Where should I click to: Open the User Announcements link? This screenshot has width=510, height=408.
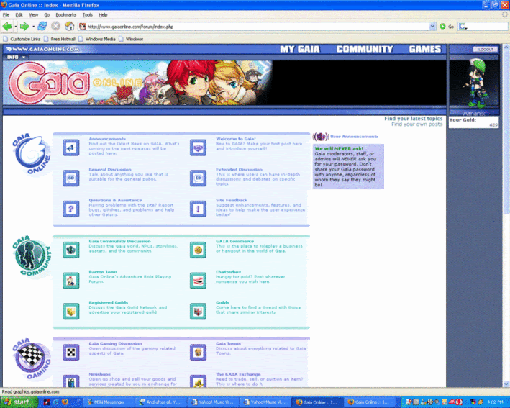(x=354, y=137)
